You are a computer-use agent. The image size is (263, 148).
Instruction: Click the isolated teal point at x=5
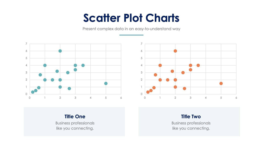(106, 84)
